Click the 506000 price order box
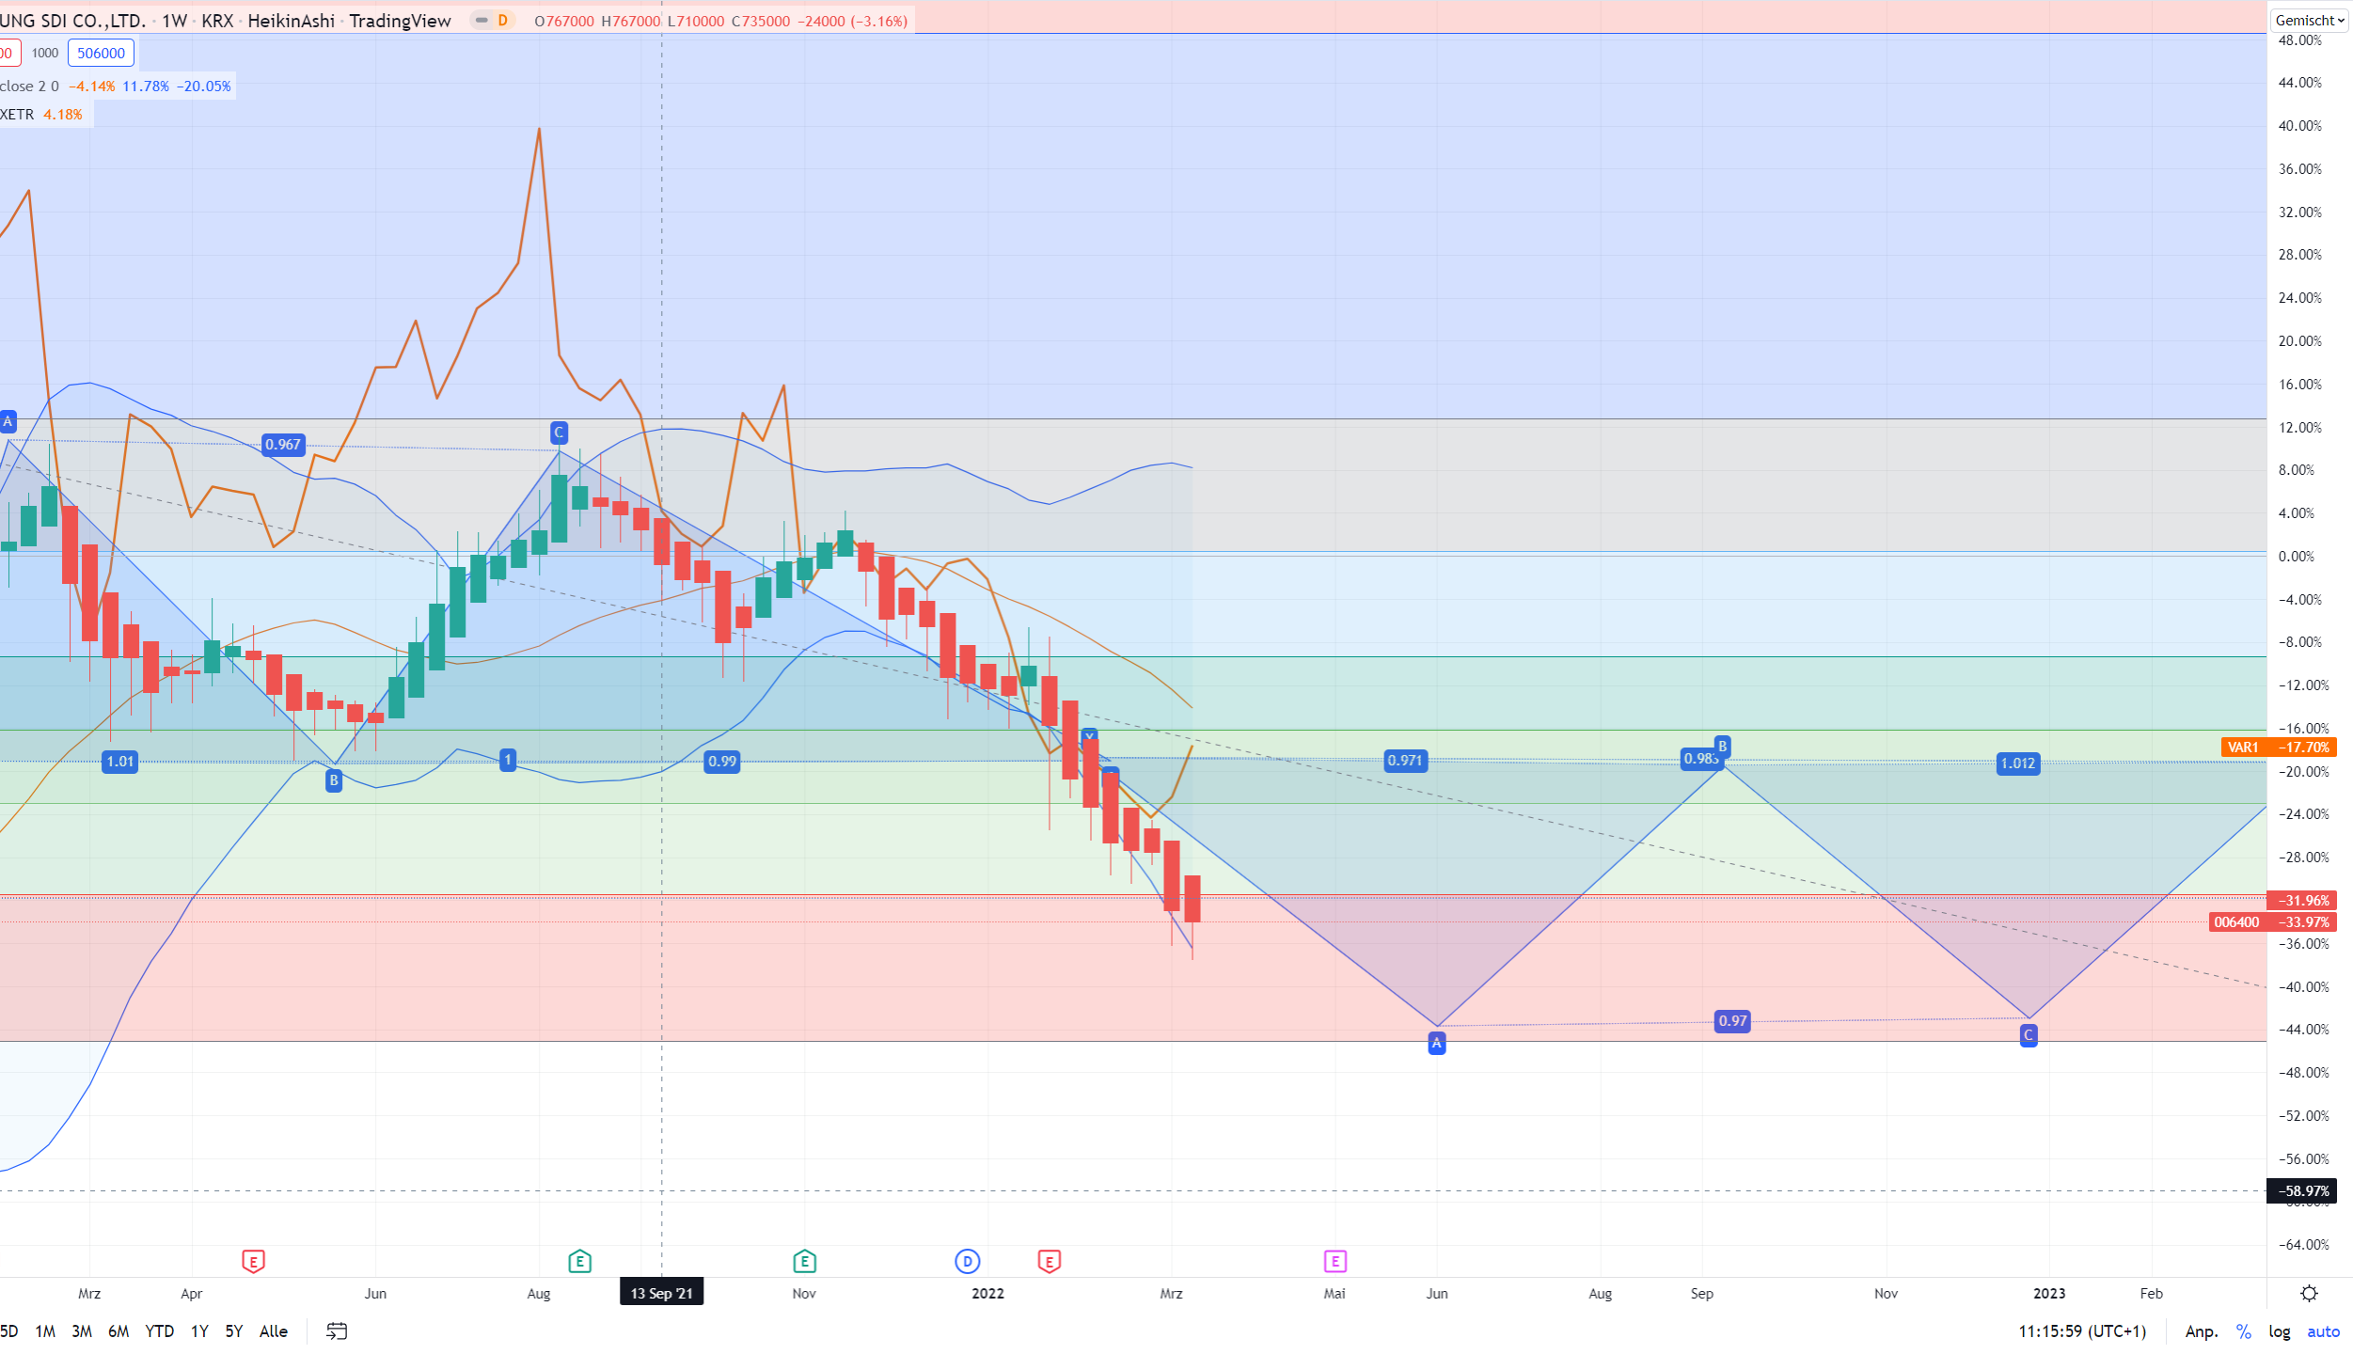The width and height of the screenshot is (2353, 1354). 101,53
